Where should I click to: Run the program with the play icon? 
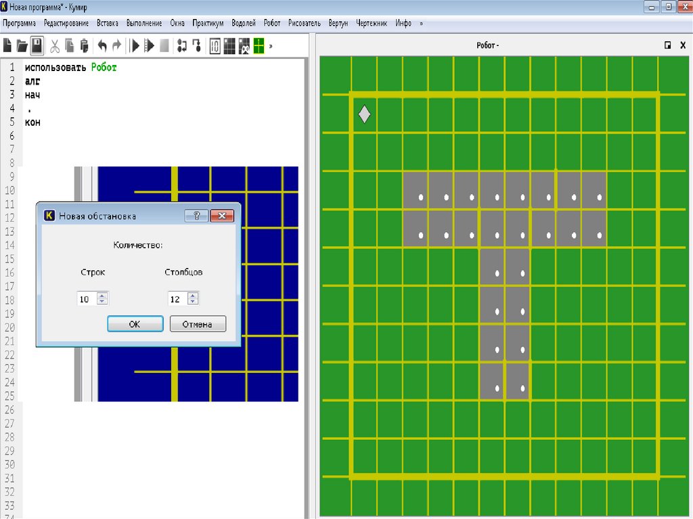click(135, 46)
